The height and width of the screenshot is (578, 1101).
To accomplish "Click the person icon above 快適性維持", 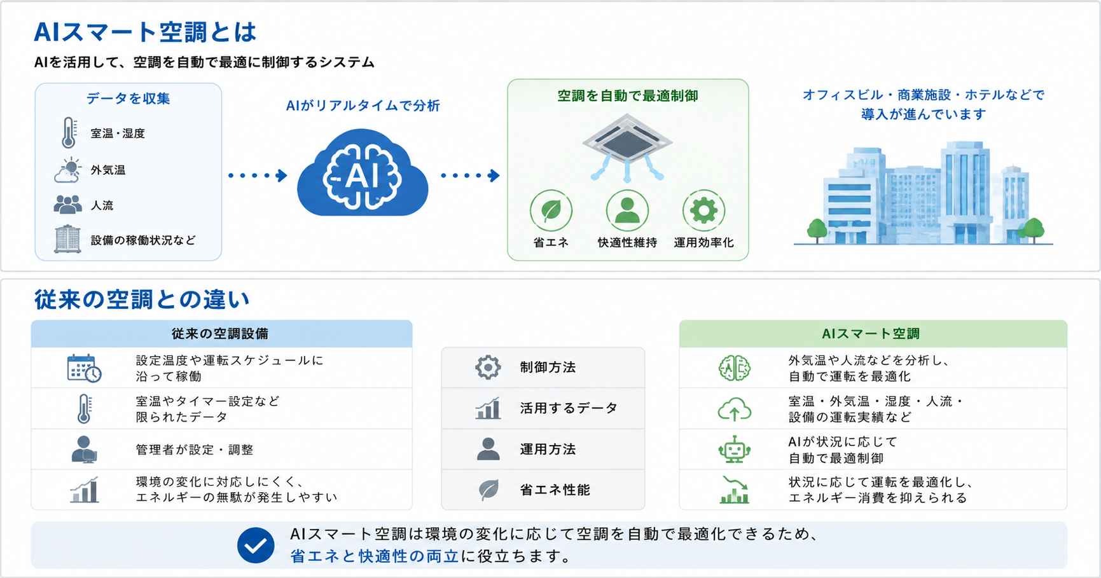I will click(x=627, y=210).
